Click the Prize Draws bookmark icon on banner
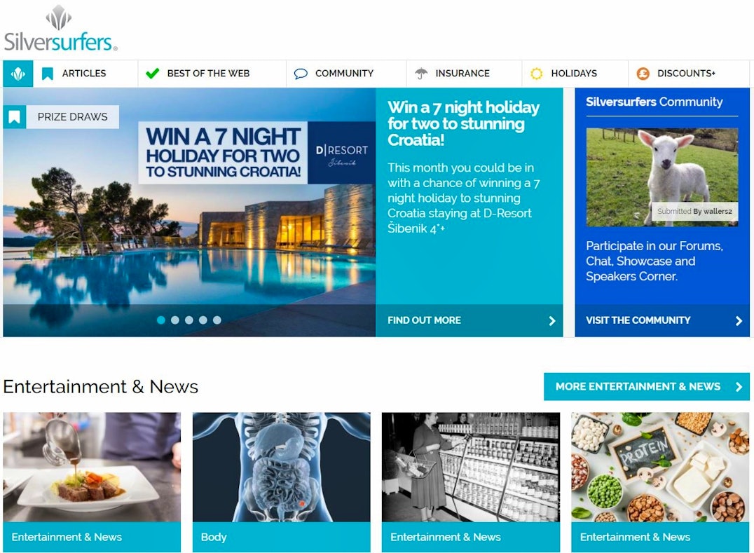The width and height of the screenshot is (754, 553). 15,117
